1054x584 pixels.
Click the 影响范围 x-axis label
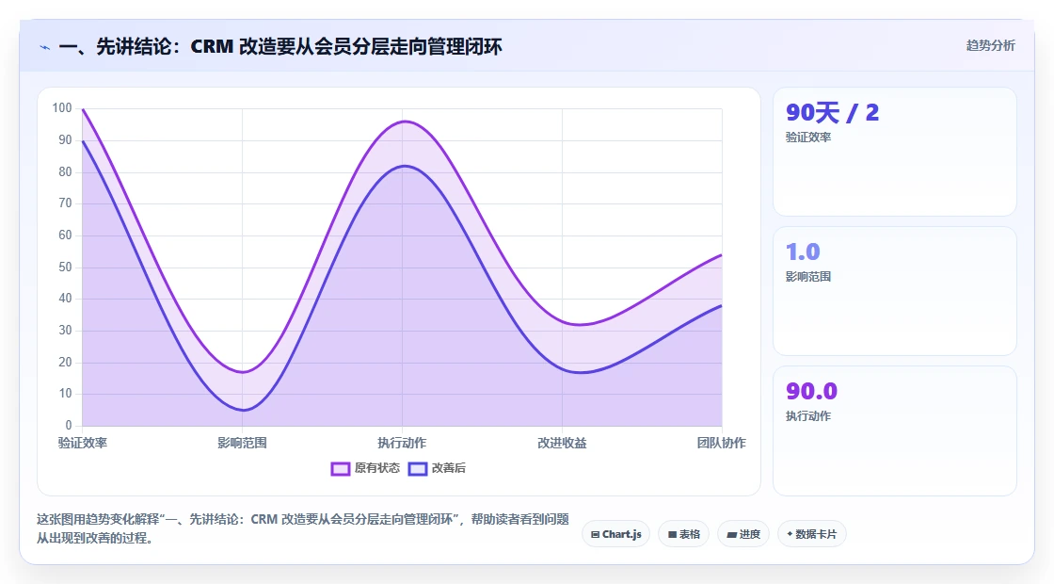coord(242,443)
